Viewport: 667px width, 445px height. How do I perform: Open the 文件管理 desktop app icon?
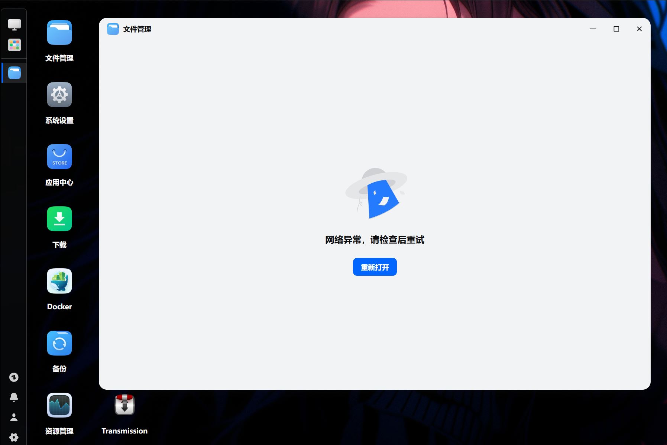(x=59, y=33)
